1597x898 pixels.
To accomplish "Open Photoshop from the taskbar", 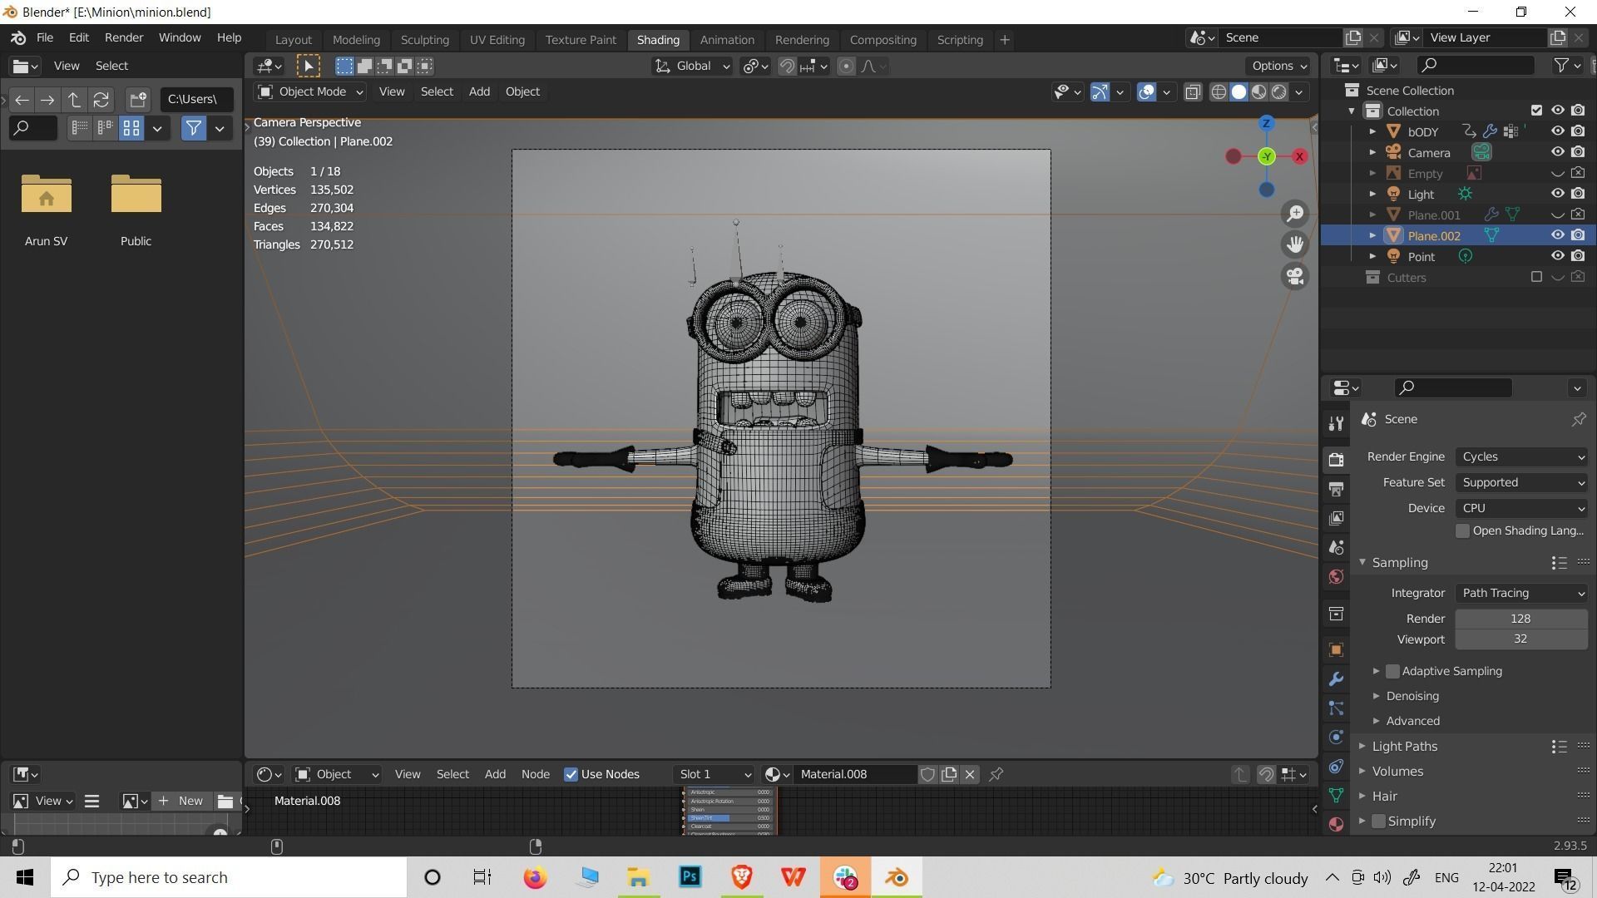I will 690,877.
